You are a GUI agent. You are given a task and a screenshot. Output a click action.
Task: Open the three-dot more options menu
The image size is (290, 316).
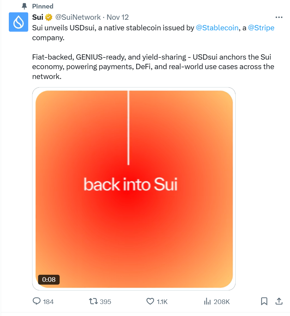click(279, 17)
